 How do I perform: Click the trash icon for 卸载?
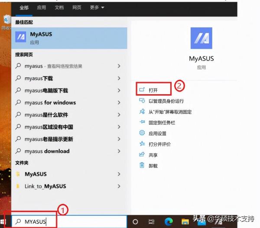[142, 165]
